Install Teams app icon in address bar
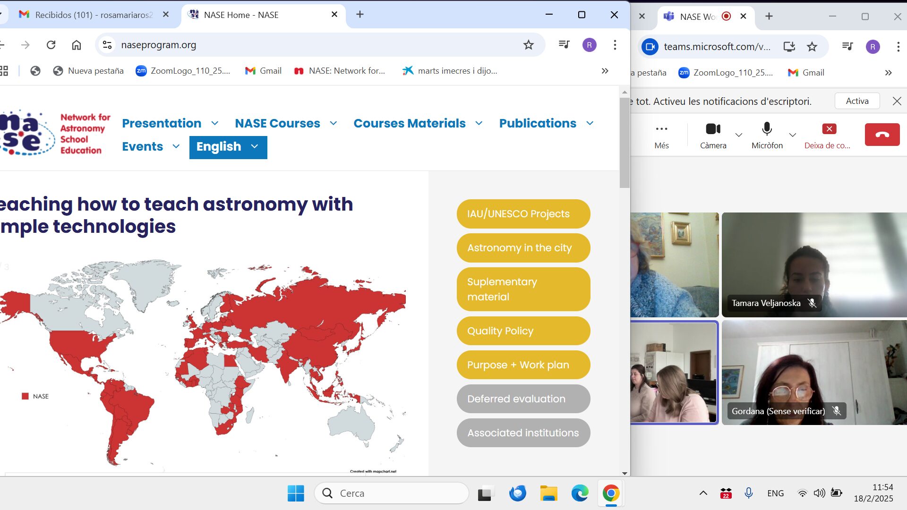The width and height of the screenshot is (907, 510). (789, 47)
